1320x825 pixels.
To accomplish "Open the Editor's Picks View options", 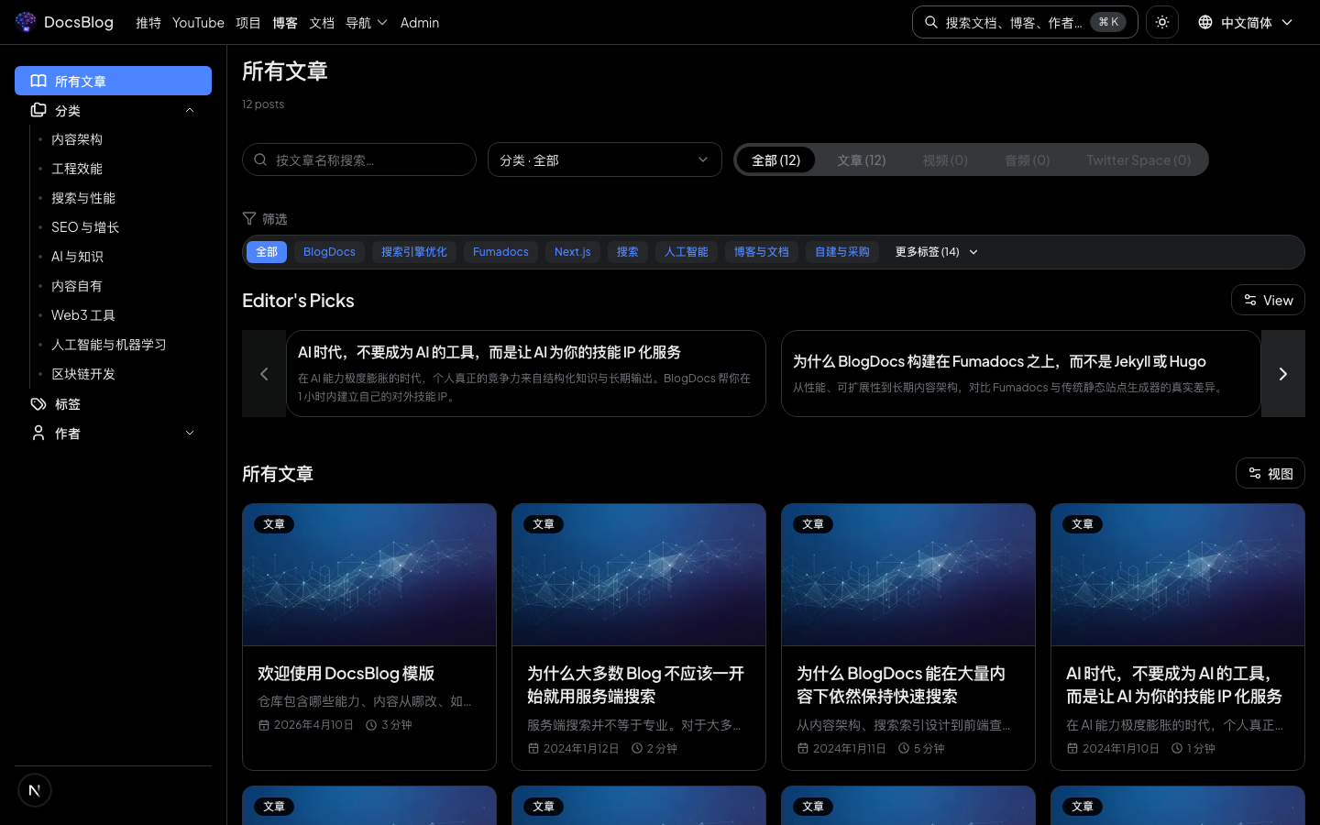I will tap(1268, 300).
